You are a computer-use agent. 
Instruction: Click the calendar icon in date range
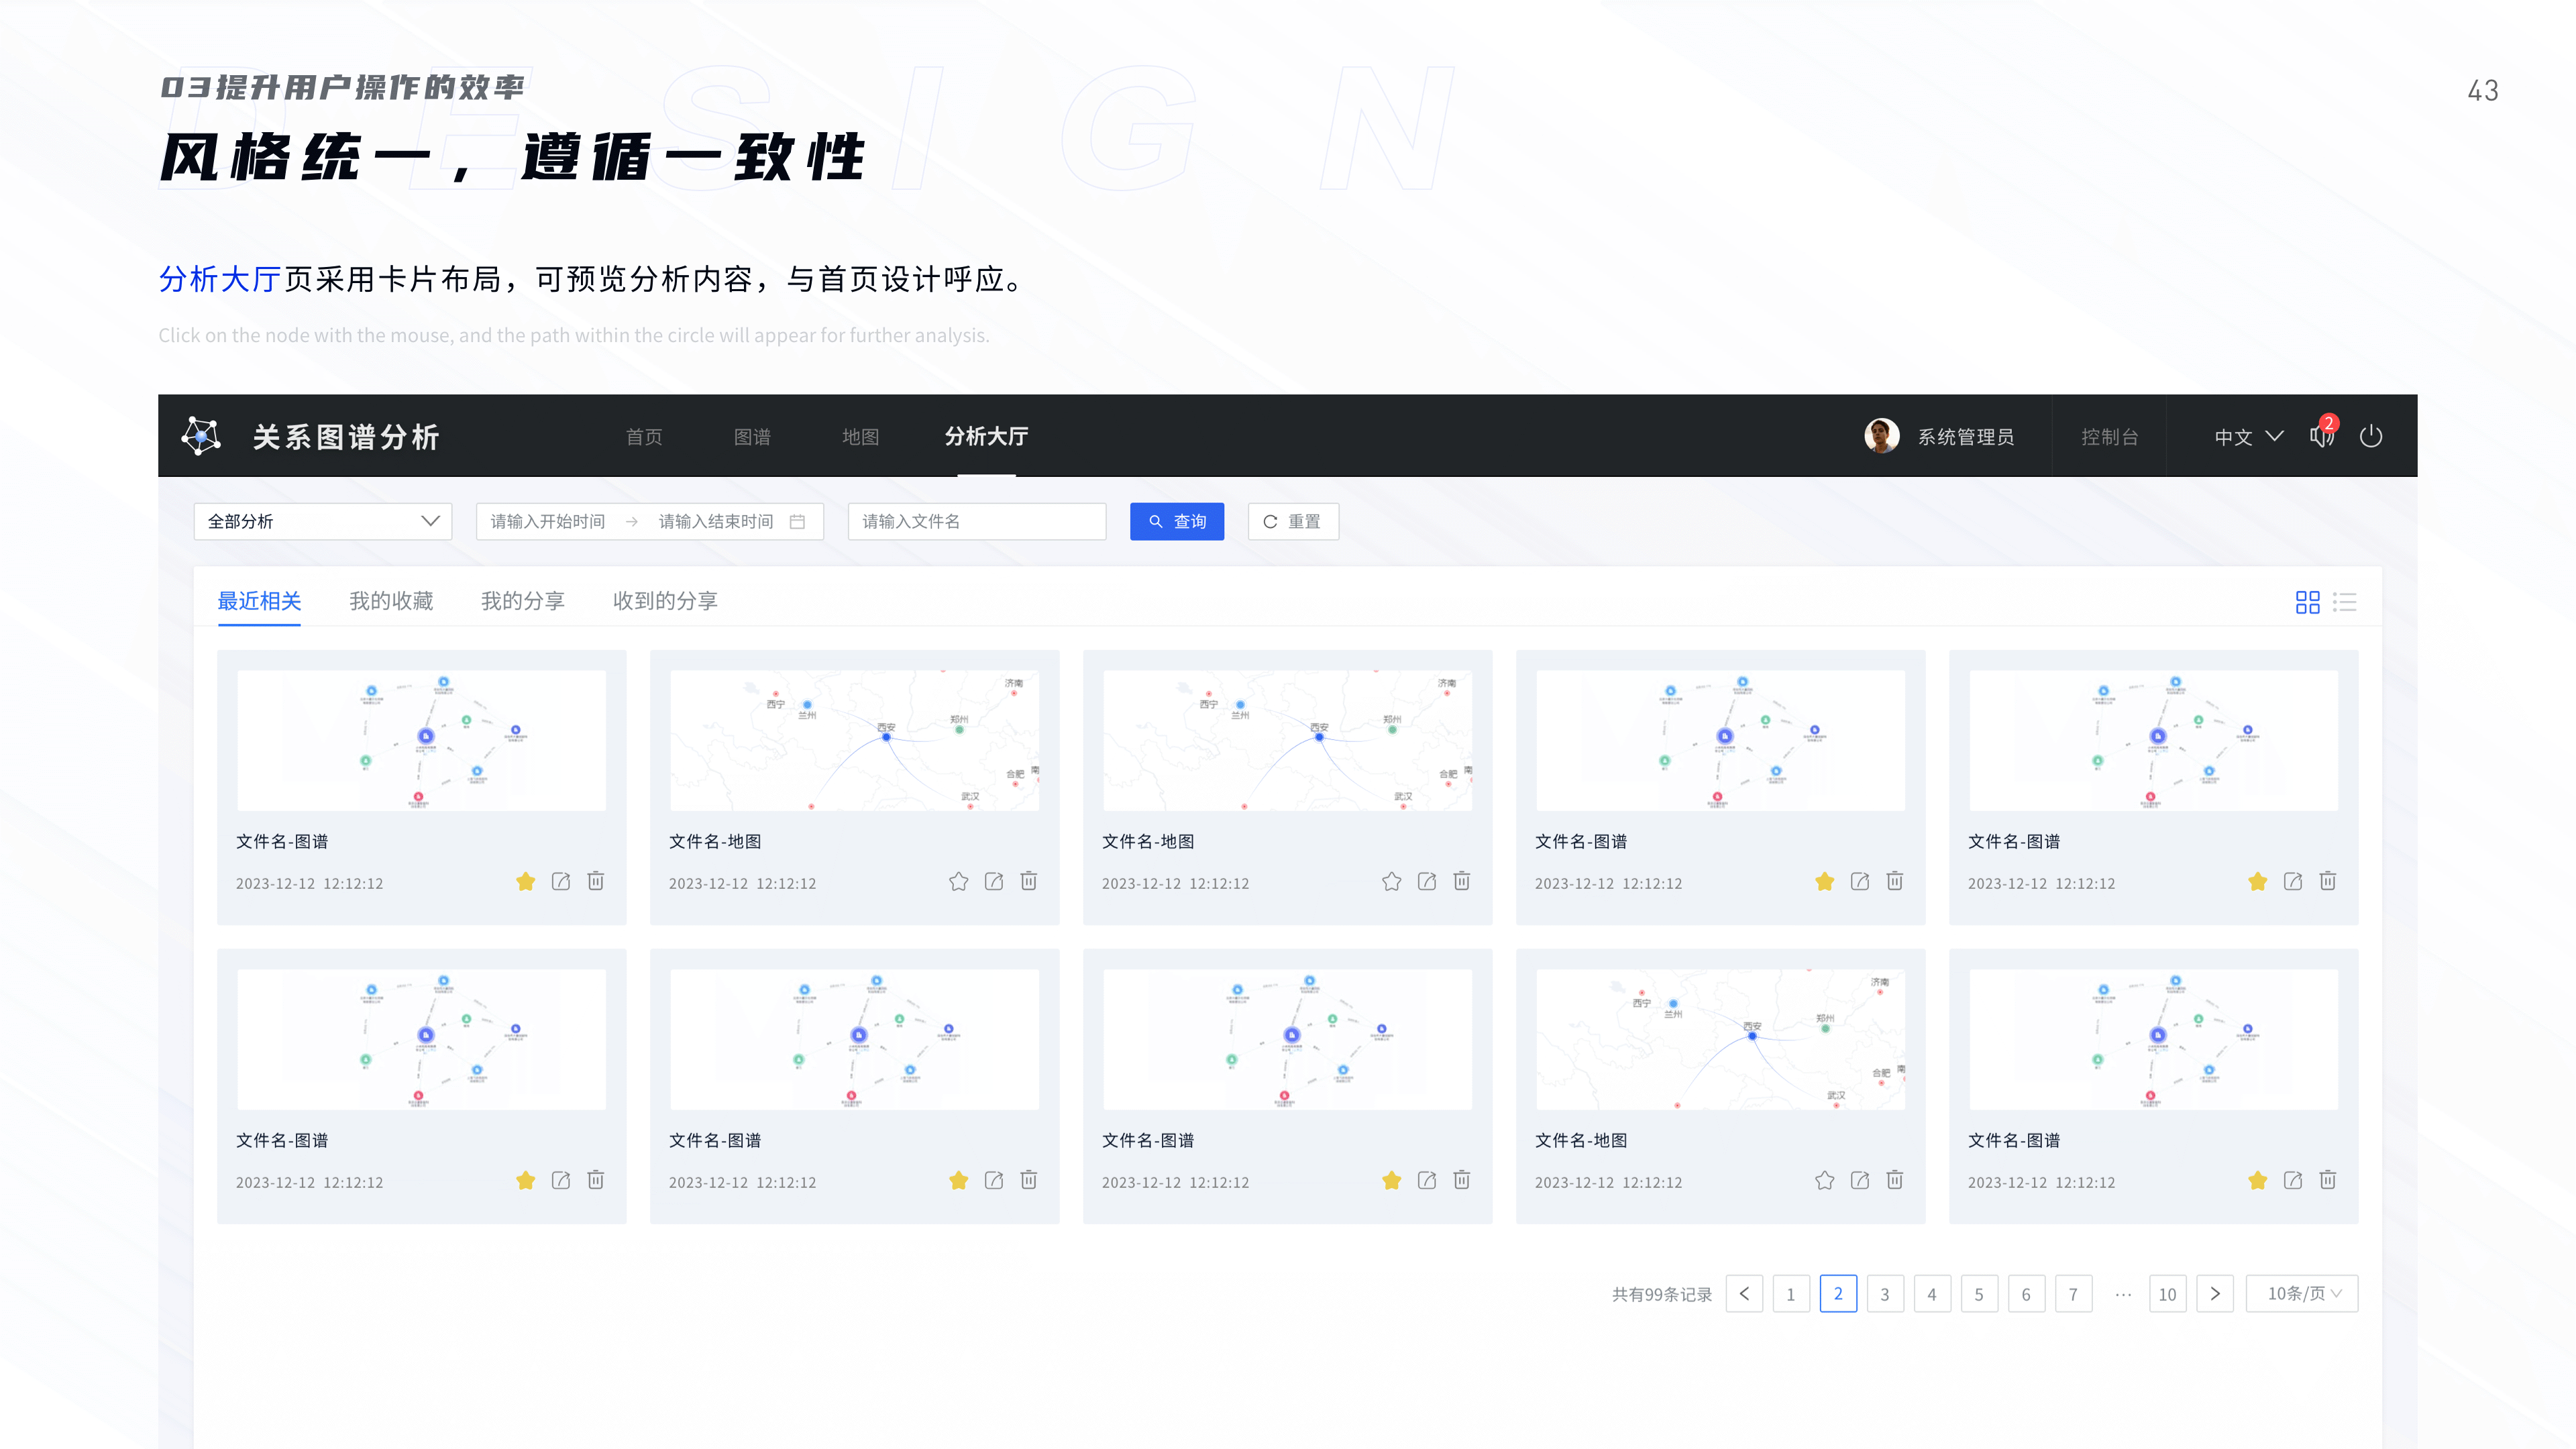tap(797, 522)
